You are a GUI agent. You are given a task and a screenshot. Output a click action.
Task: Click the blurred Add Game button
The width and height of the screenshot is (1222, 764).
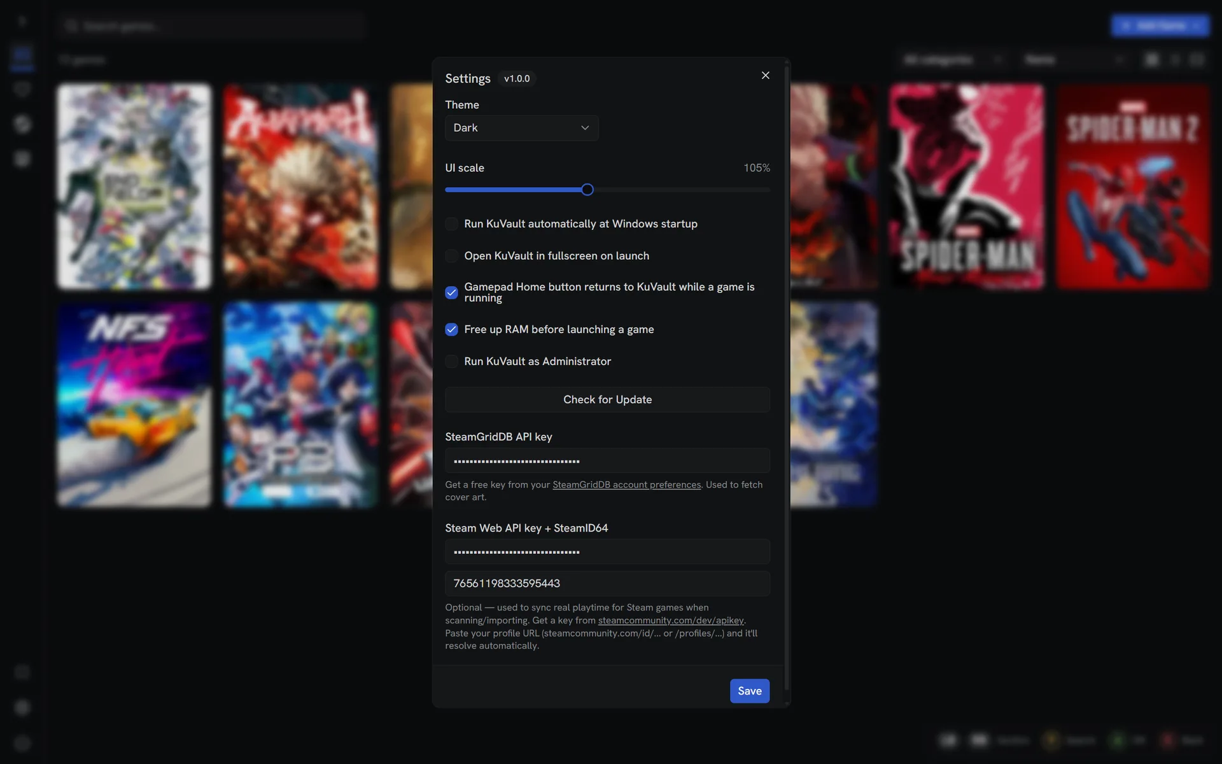pyautogui.click(x=1160, y=26)
